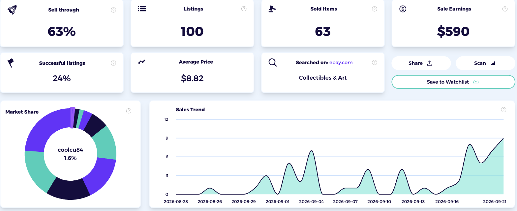Click the 24% successful listings value
This screenshot has height=211, width=517.
(x=62, y=78)
